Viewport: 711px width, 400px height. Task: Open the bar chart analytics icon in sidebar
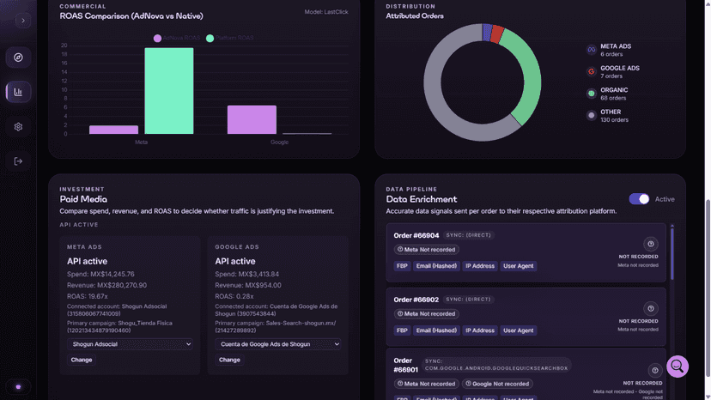(18, 92)
